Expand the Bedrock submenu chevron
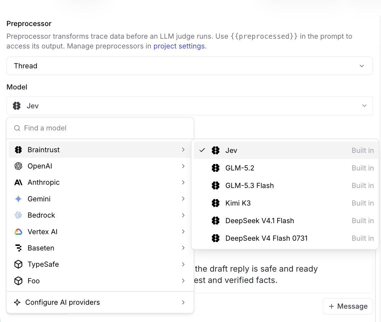 [x=183, y=215]
